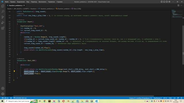The width and height of the screenshot is (184, 103).
Task: Click LESSONS 2021.sln in status bar
Action: [20, 98]
